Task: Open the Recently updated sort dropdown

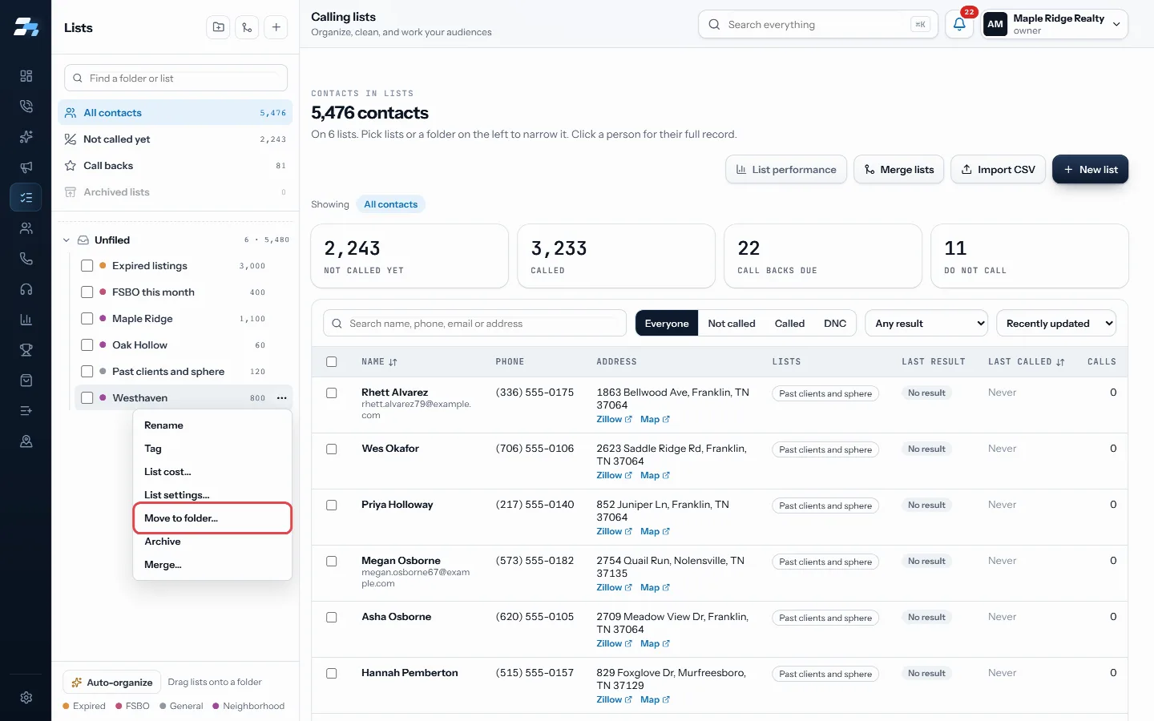Action: [x=1056, y=324]
